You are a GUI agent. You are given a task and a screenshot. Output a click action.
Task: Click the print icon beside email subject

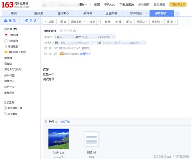click(75, 31)
